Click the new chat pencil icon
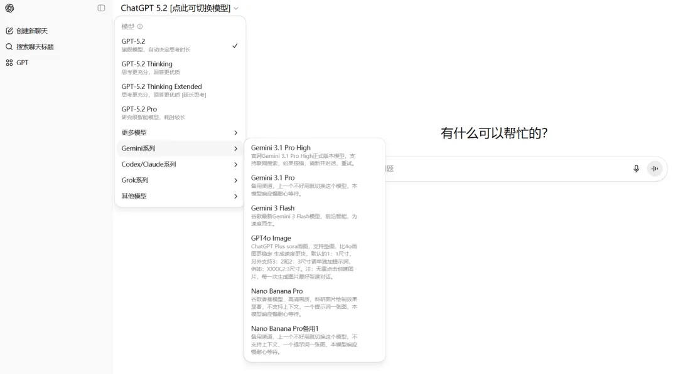The height and width of the screenshot is (374, 678). (9, 31)
